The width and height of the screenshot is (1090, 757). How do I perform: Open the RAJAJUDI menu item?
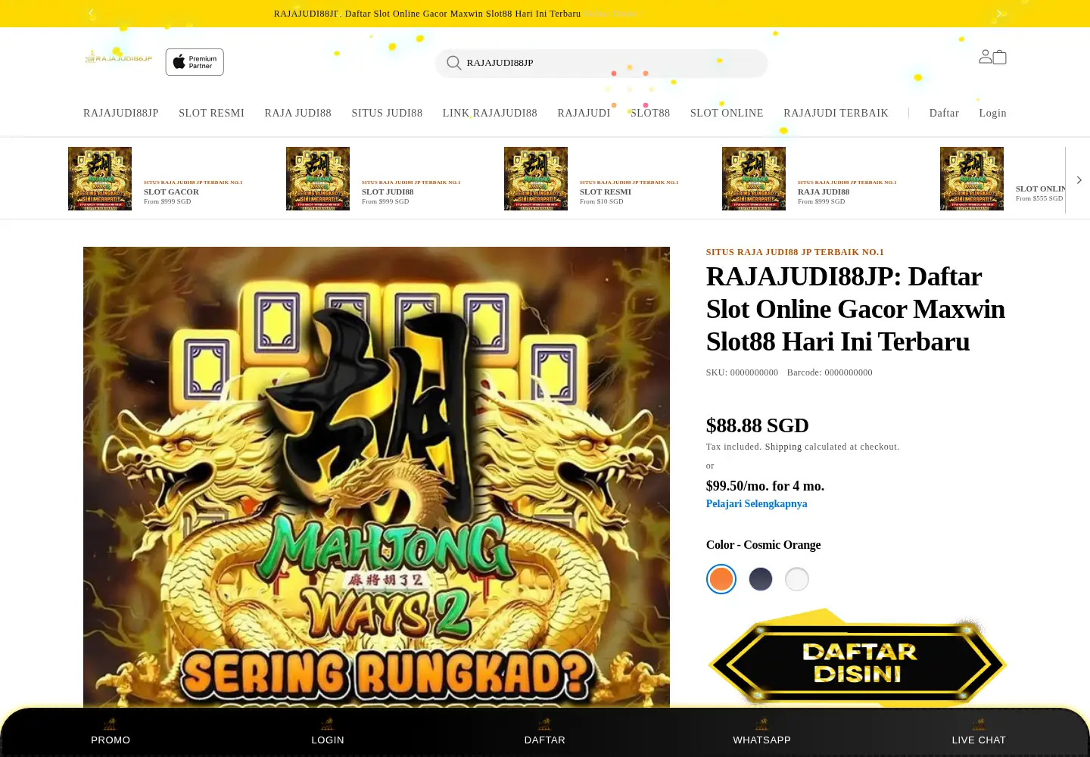pos(584,113)
